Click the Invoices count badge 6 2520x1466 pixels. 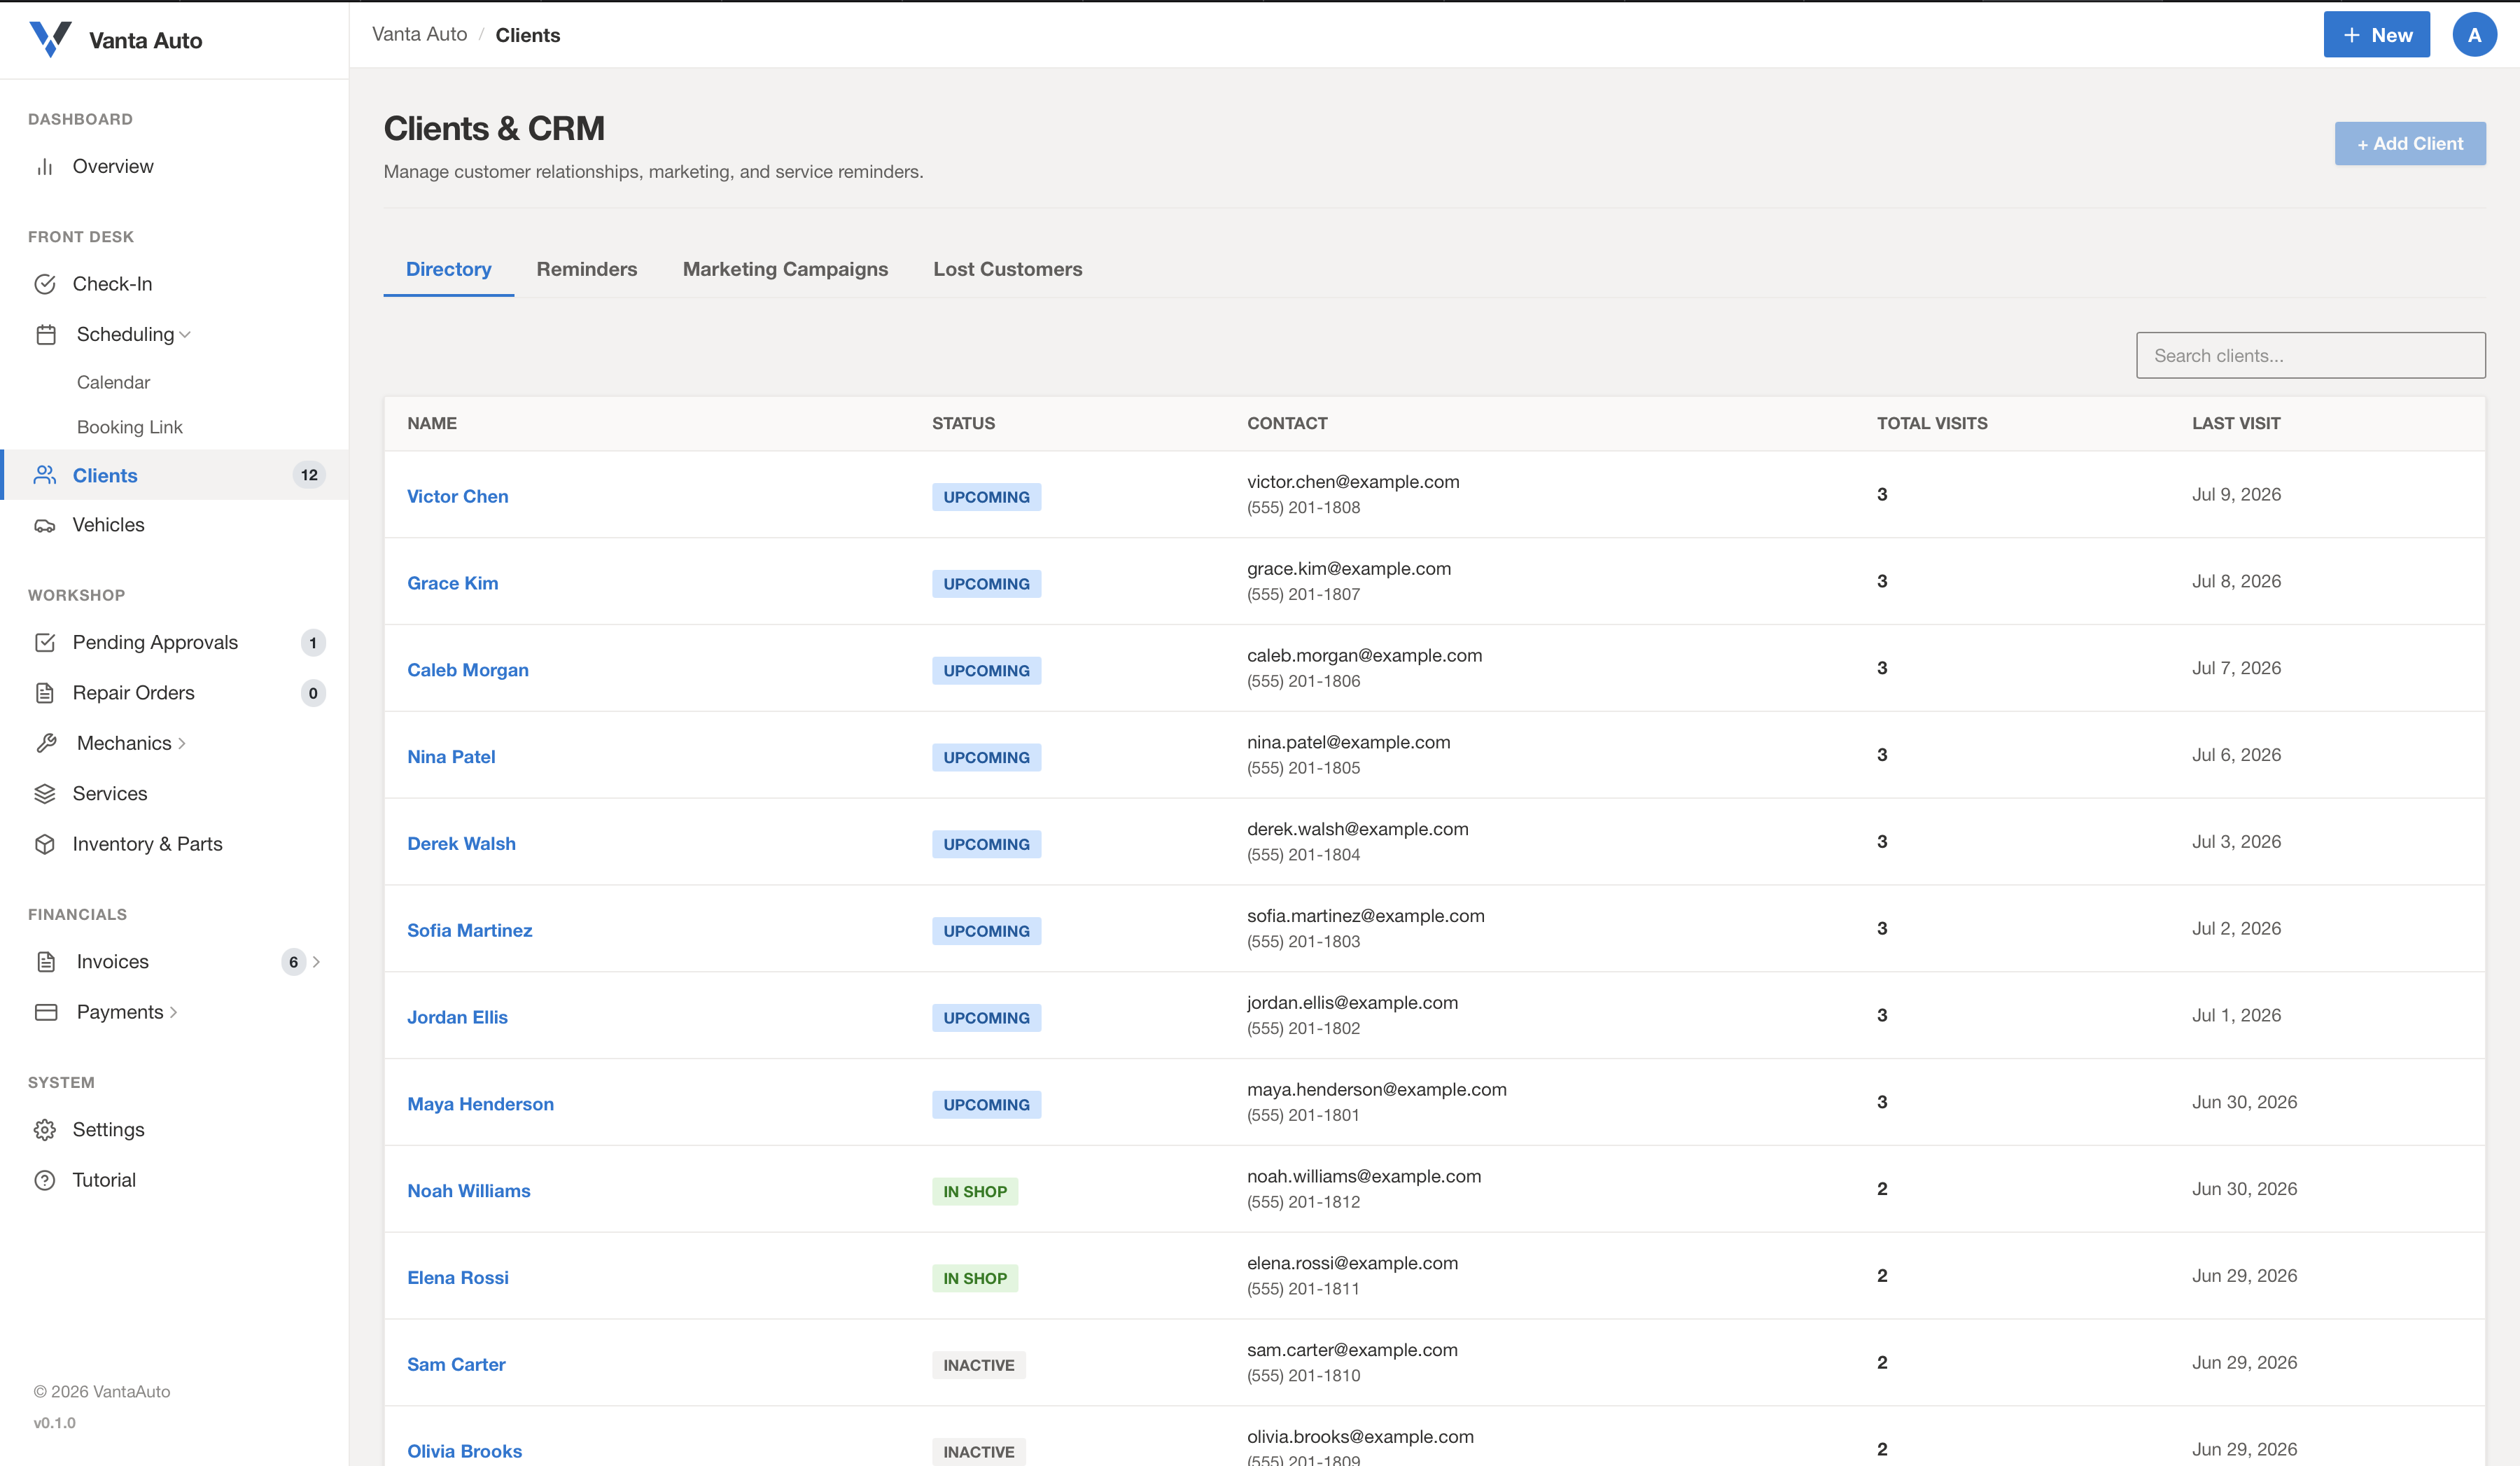coord(293,962)
